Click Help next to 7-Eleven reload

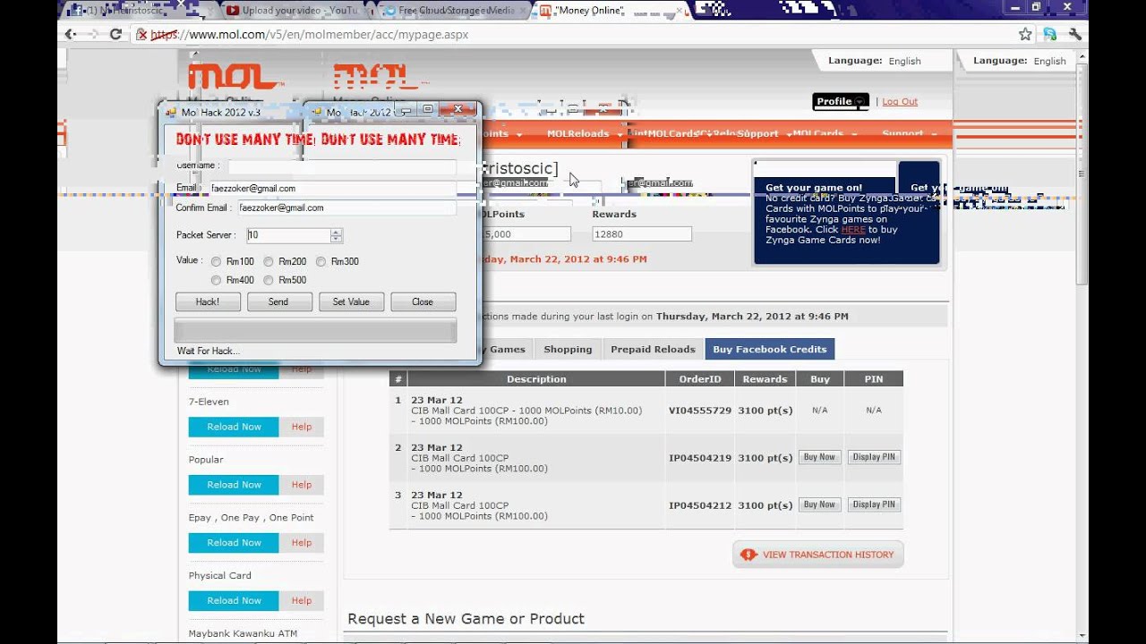click(x=302, y=427)
